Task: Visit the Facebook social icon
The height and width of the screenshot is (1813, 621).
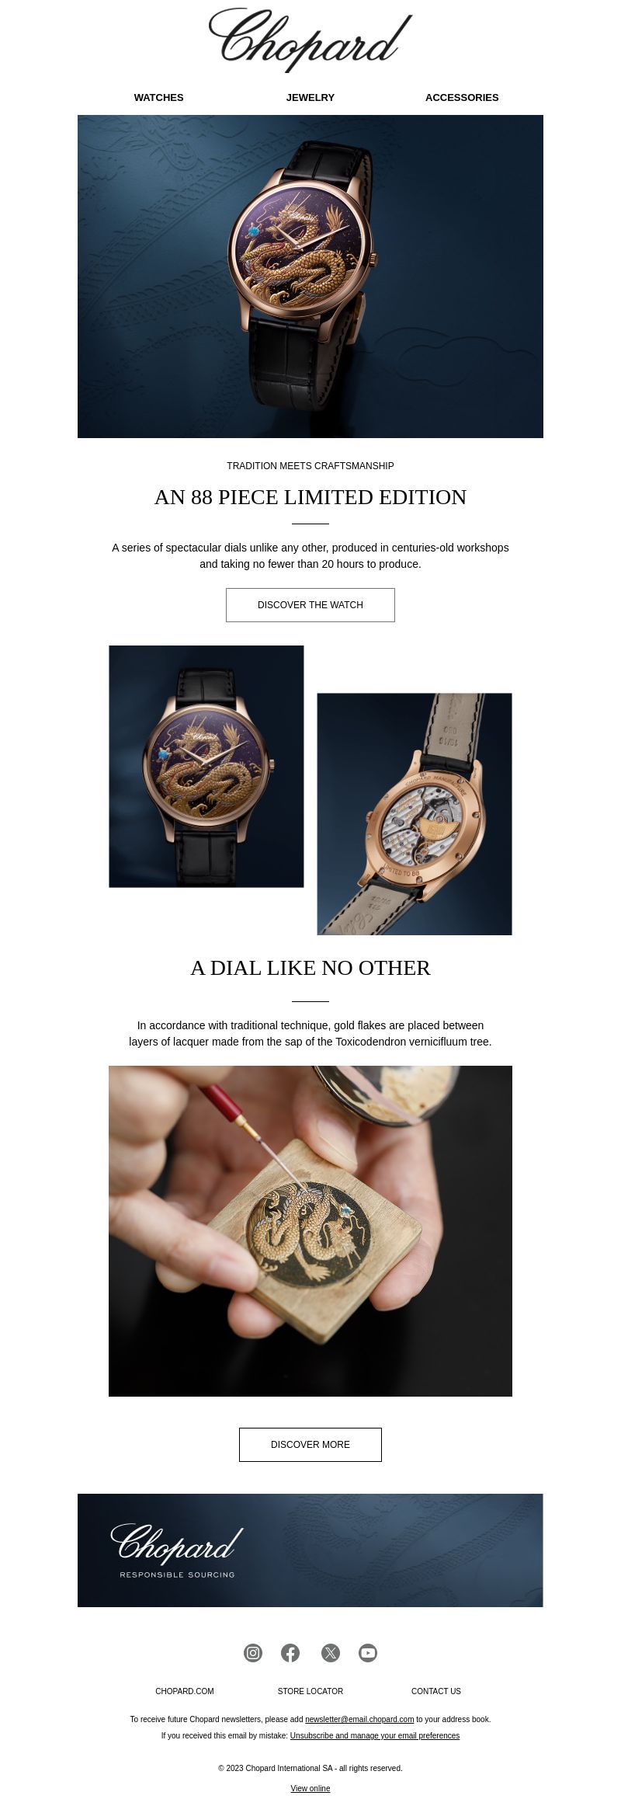Action: [290, 1653]
